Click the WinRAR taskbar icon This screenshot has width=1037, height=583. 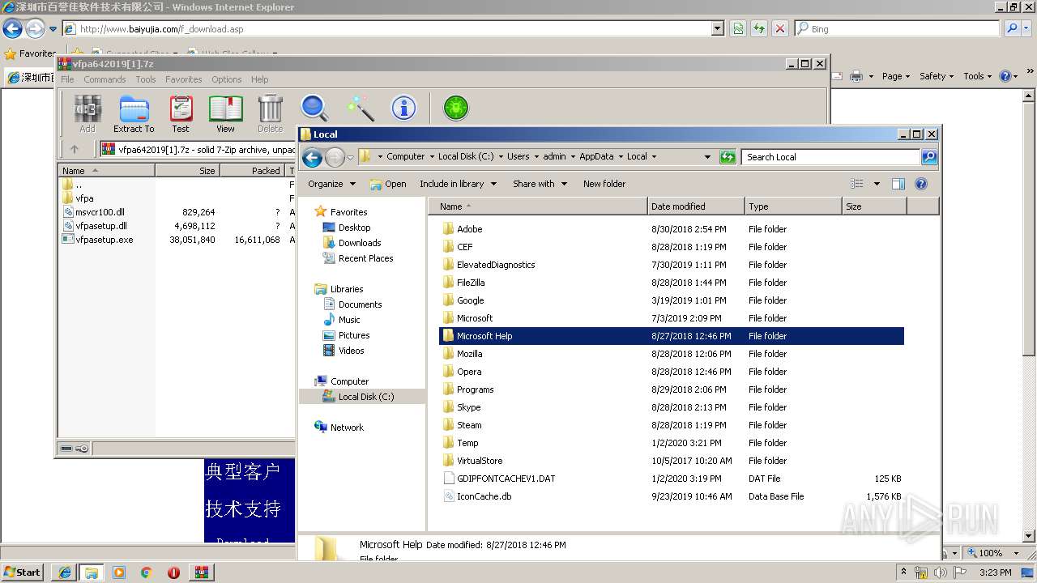point(201,572)
